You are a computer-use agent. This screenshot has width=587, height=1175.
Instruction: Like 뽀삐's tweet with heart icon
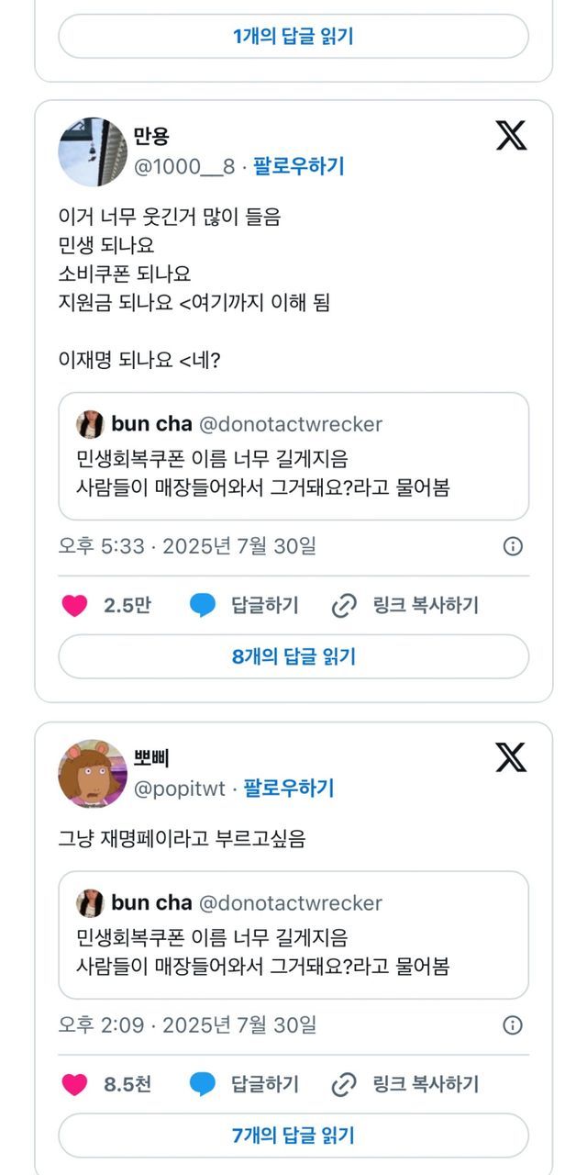point(74,1084)
